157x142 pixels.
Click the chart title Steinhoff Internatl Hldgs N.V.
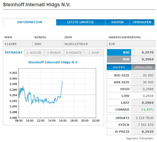[53, 62]
